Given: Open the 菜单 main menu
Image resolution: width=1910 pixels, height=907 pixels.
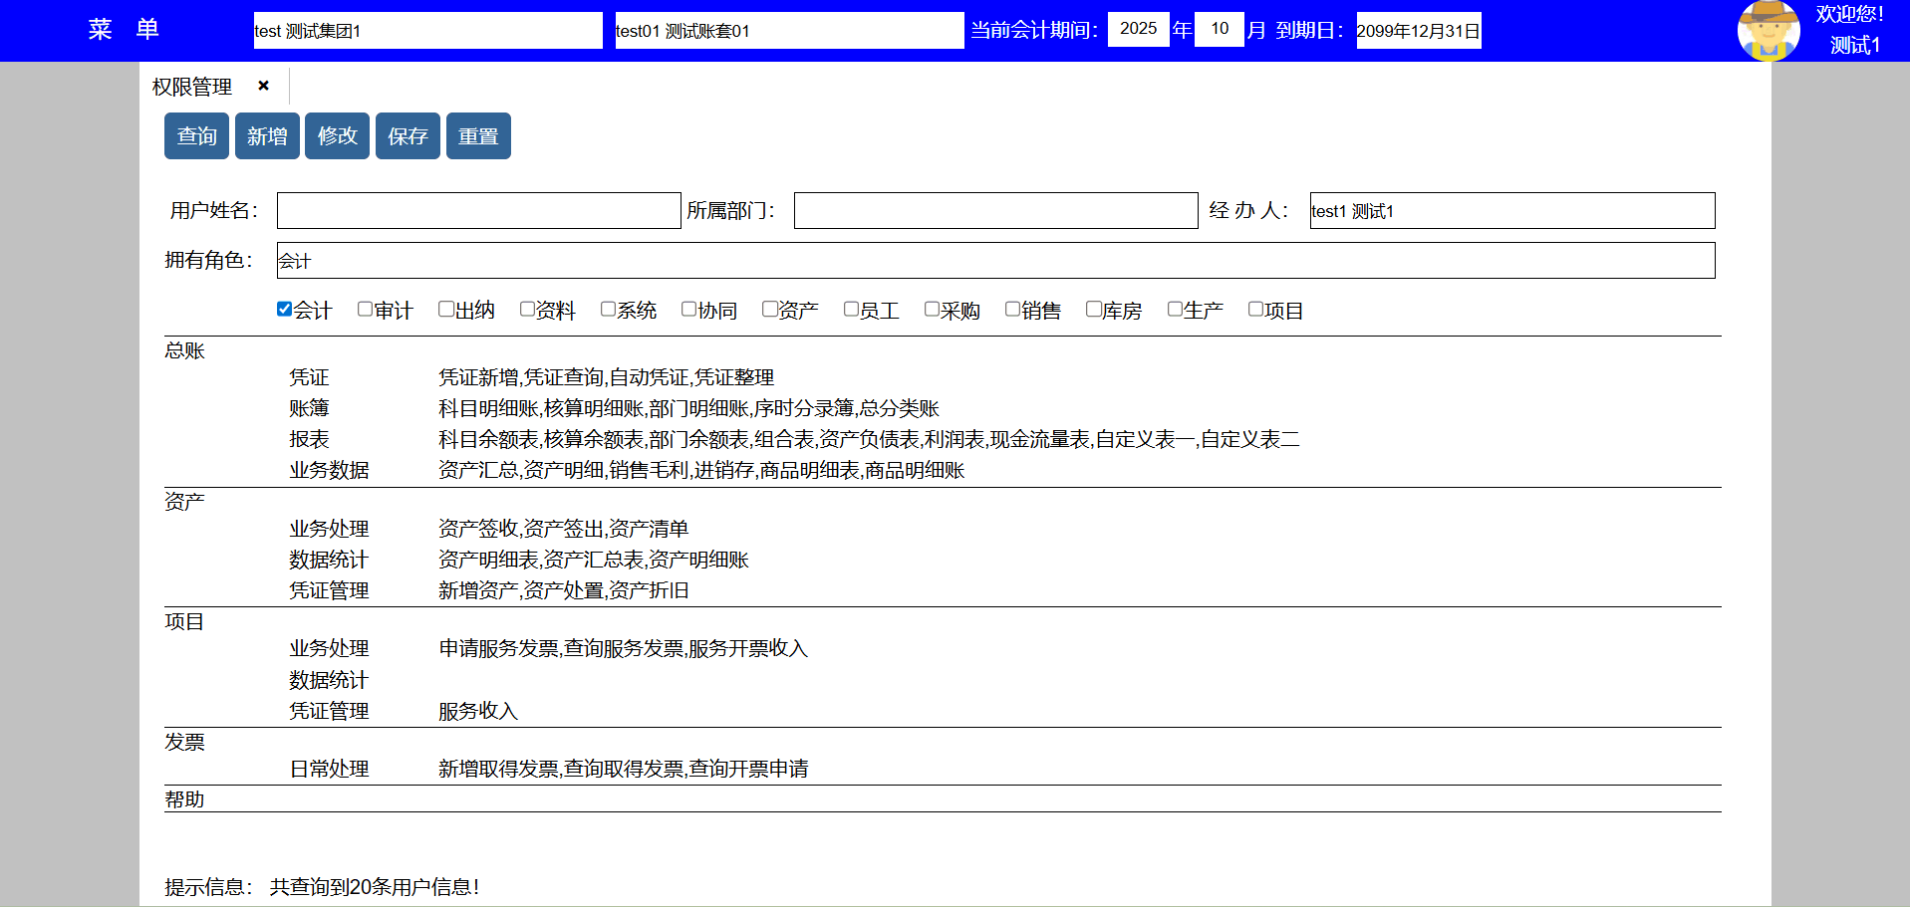Looking at the screenshot, I should point(123,30).
